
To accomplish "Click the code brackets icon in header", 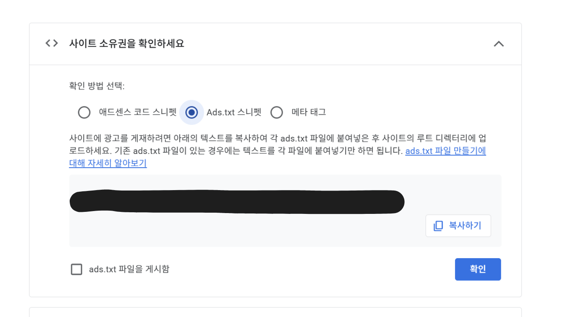I will click(x=52, y=44).
